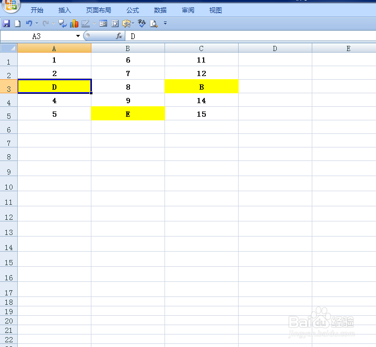
Task: Select yellow cell containing D
Action: tap(54, 86)
